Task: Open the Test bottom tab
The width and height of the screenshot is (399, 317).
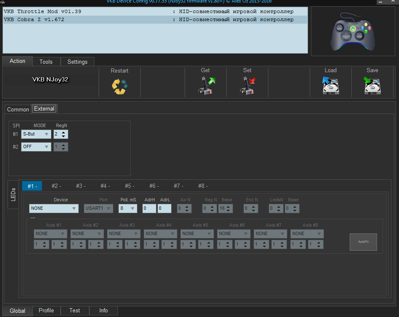Action: point(75,310)
